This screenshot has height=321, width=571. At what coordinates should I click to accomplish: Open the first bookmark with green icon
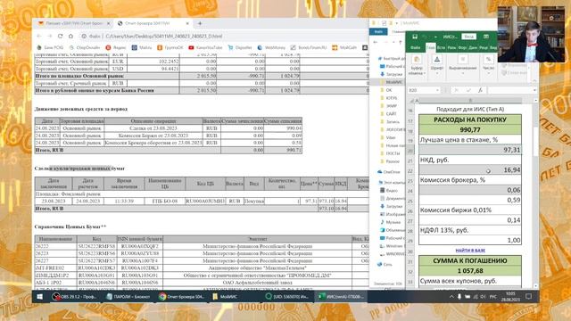pos(50,47)
